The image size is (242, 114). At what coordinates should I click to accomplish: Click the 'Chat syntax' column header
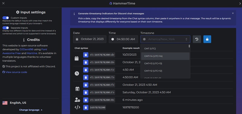[x=81, y=48]
